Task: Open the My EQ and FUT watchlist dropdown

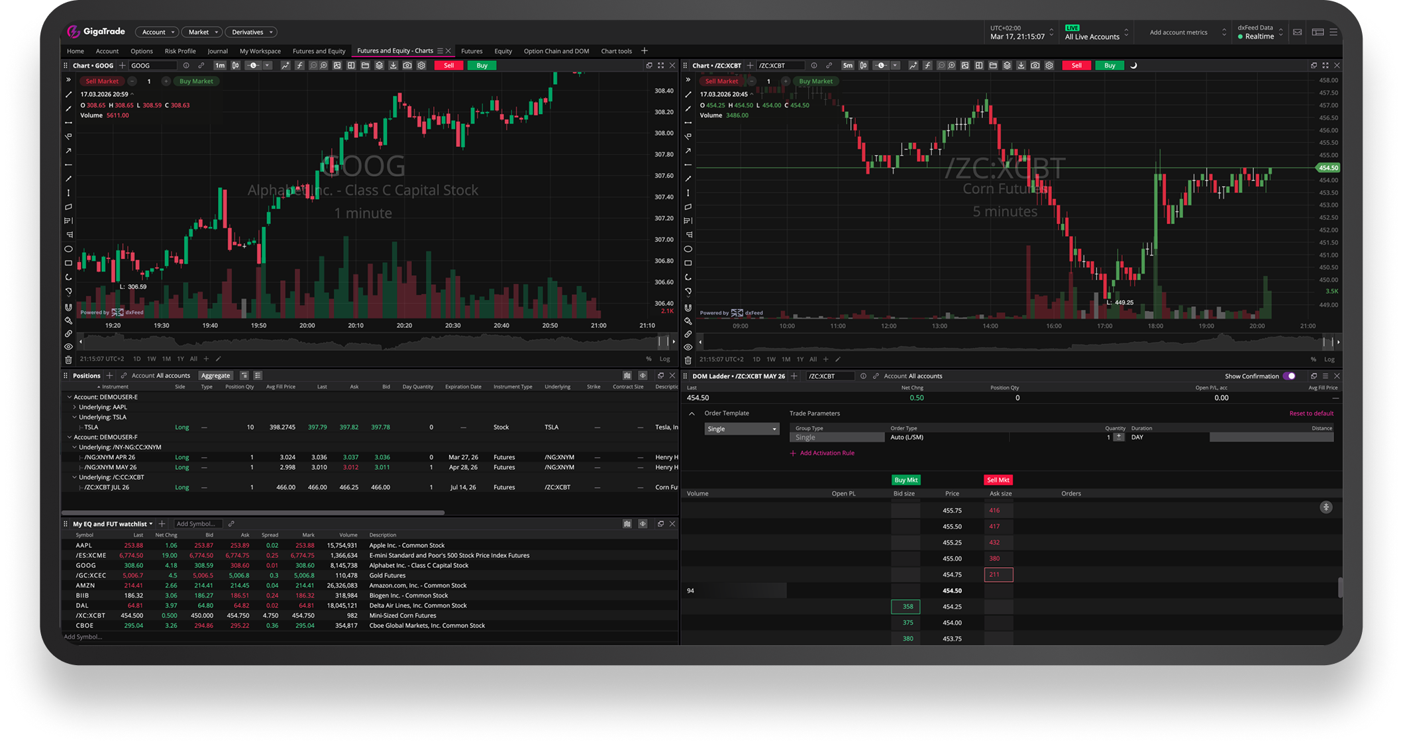Action: 113,524
